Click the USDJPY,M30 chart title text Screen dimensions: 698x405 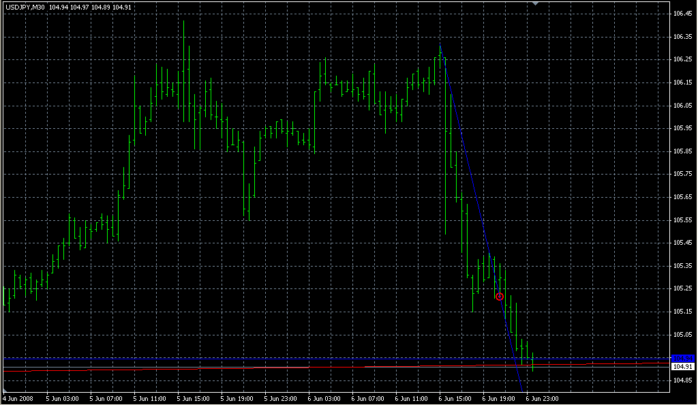25,7
